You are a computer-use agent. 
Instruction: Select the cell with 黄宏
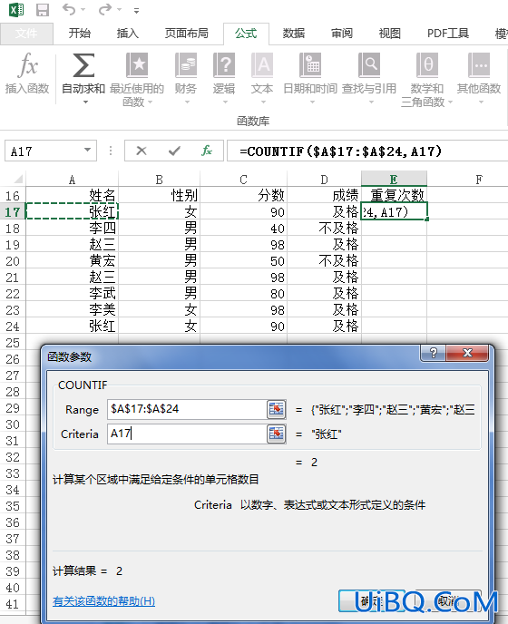point(72,260)
